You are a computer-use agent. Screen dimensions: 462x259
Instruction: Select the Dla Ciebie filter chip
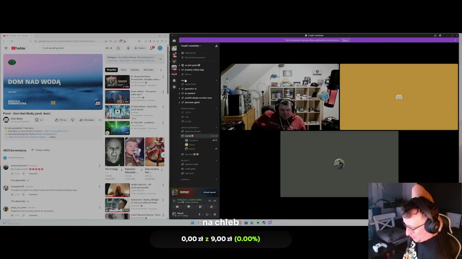tap(148, 70)
